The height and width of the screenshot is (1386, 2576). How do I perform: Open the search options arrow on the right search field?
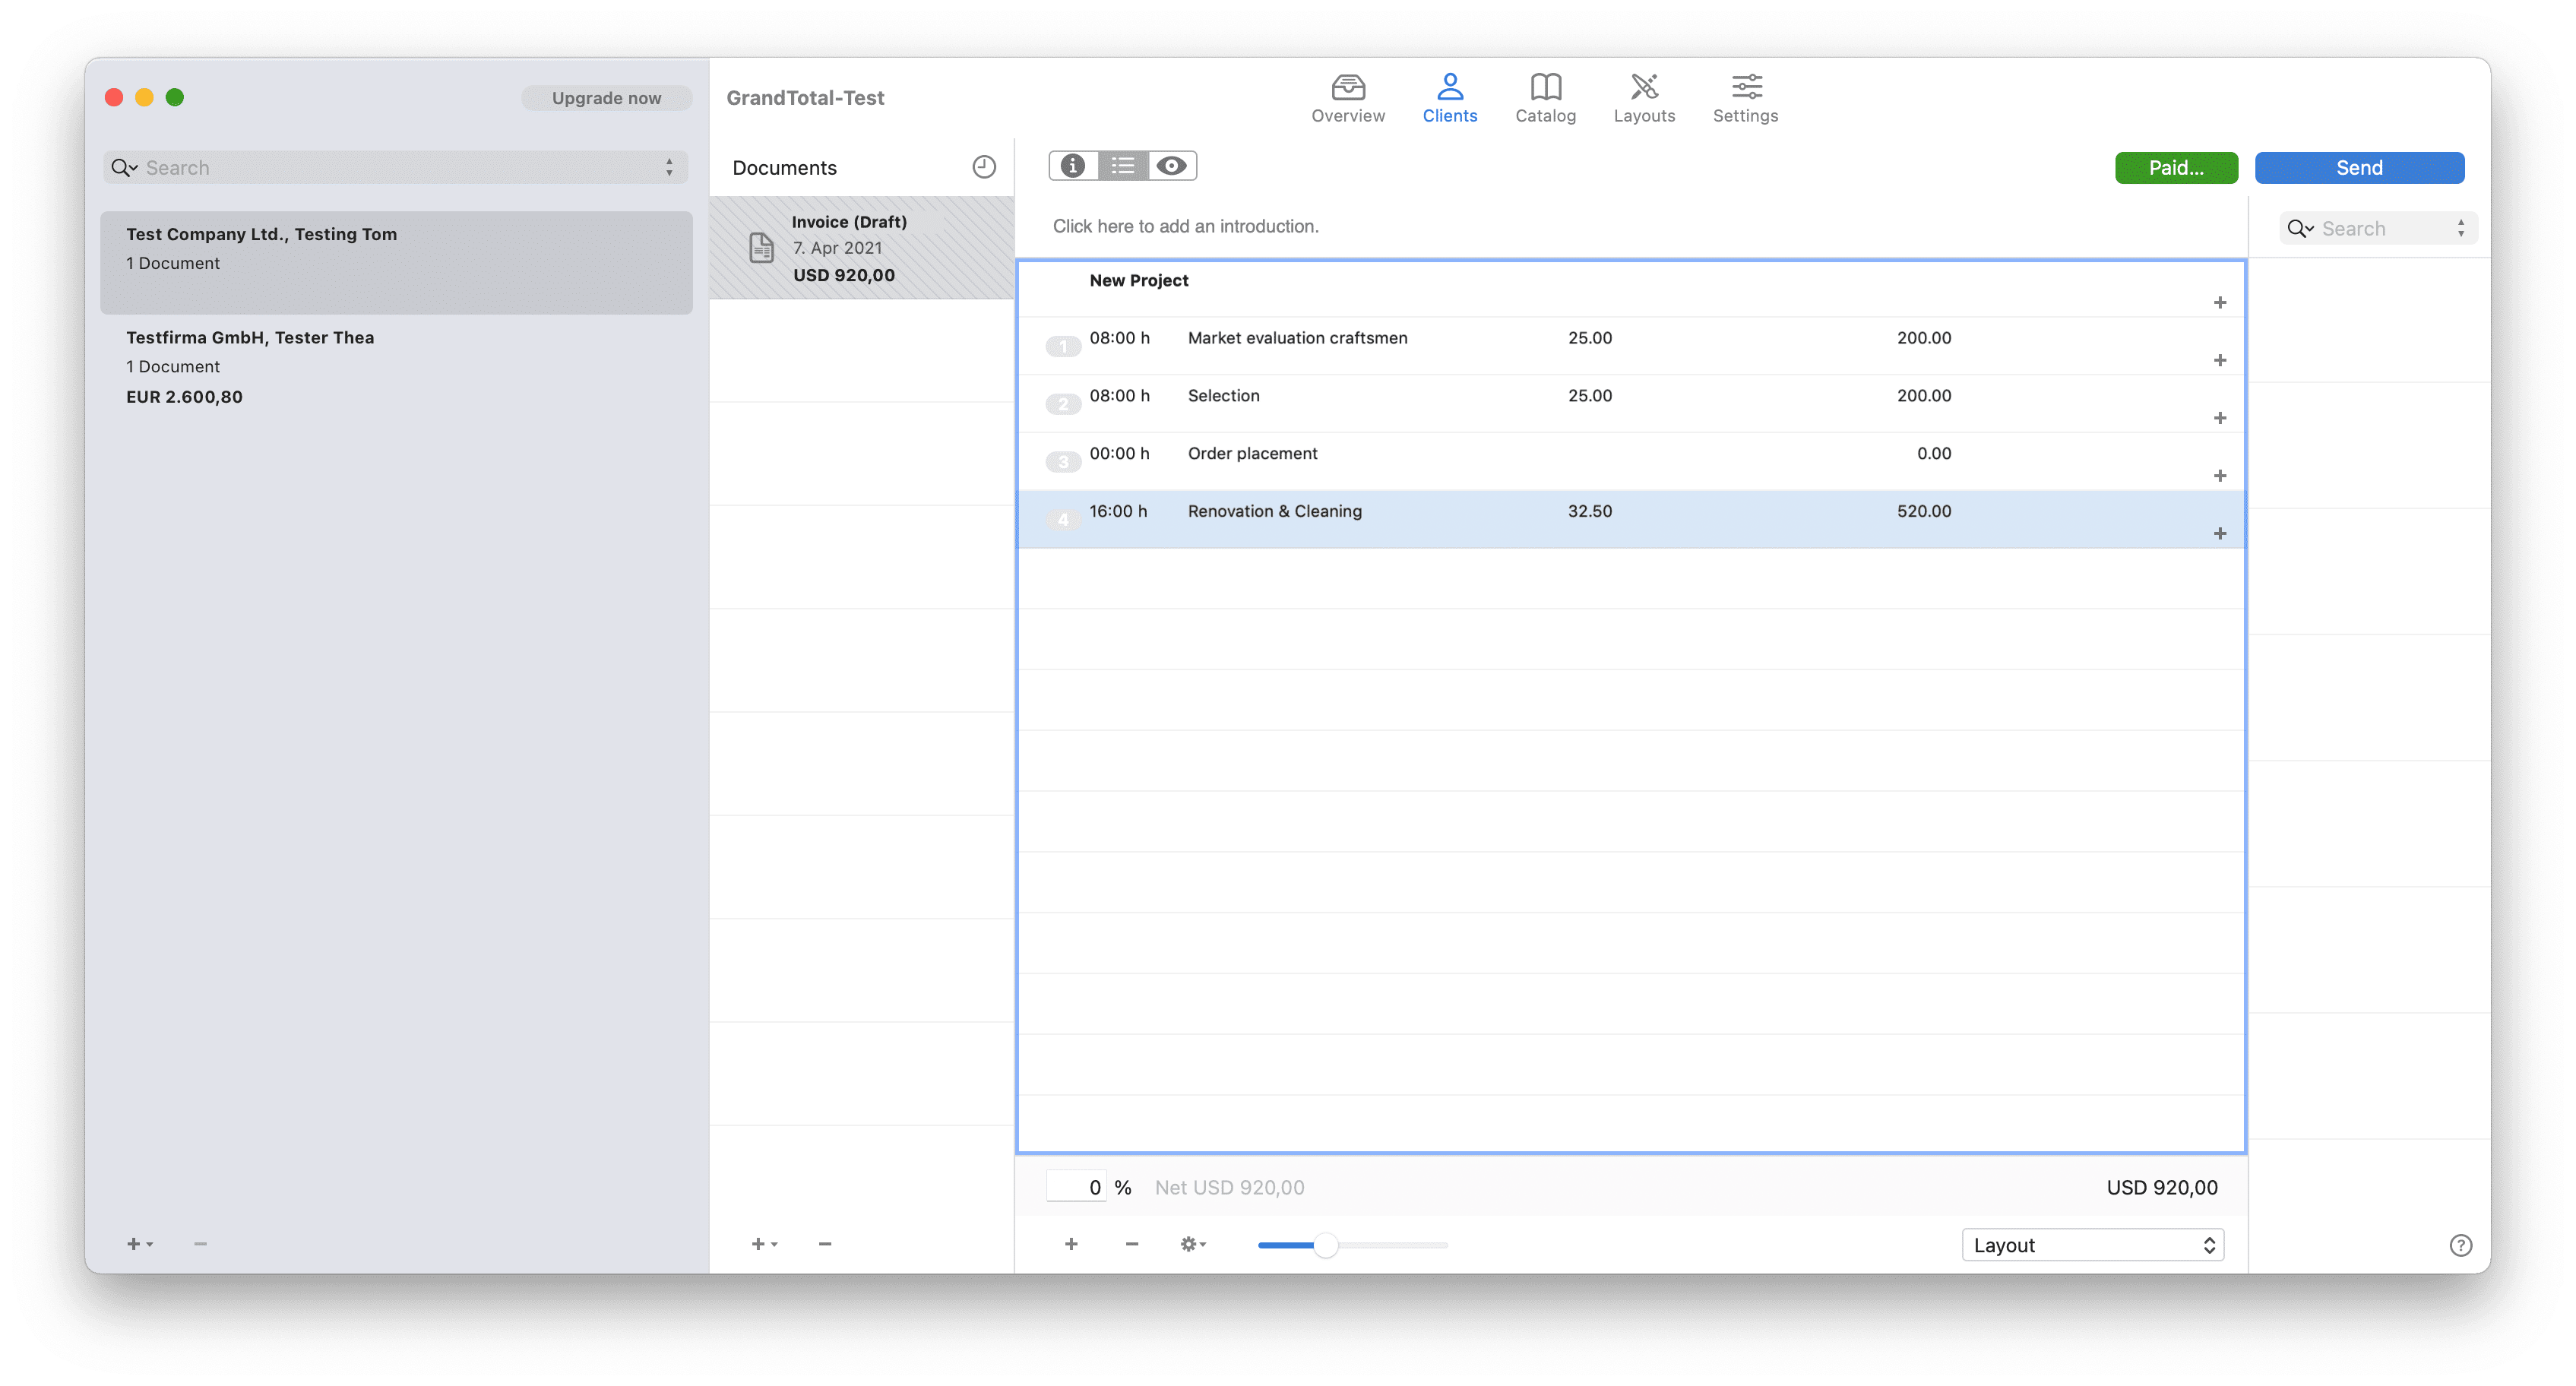[2463, 228]
